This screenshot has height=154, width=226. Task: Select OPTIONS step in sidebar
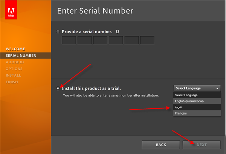(14, 69)
